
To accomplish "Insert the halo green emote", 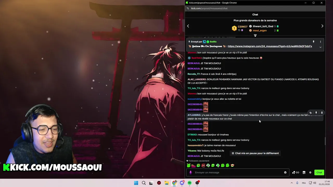I will click(x=189, y=165).
